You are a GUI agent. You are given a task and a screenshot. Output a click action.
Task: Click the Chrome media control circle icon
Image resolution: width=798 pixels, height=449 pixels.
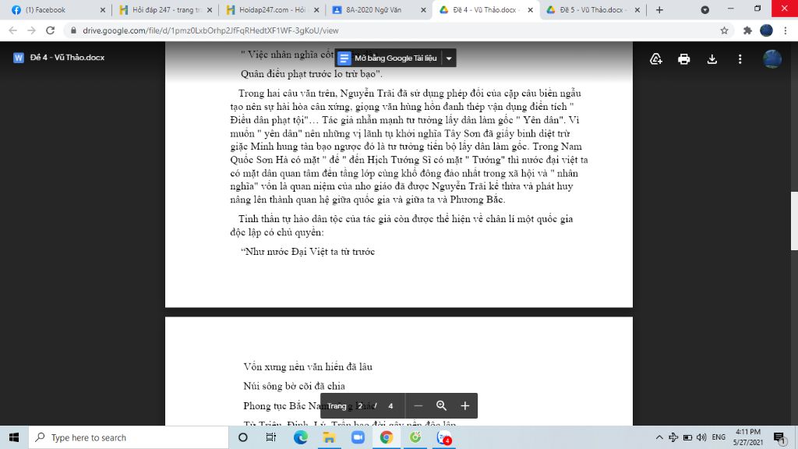pos(704,9)
